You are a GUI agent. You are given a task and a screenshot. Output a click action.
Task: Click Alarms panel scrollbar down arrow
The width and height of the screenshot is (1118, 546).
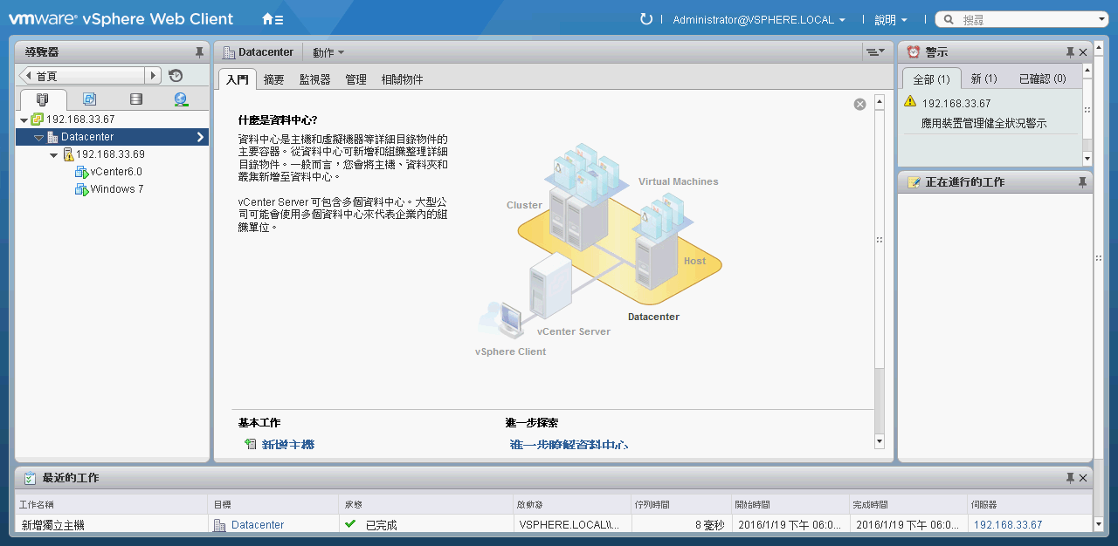pyautogui.click(x=1087, y=159)
